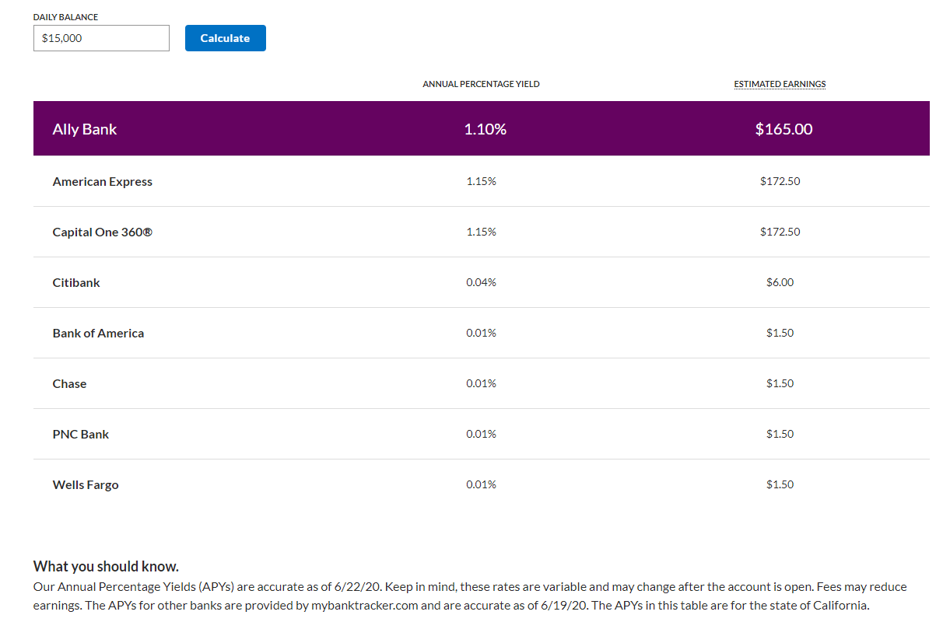
Task: Click Citibank's 0.04% yield
Action: (481, 282)
